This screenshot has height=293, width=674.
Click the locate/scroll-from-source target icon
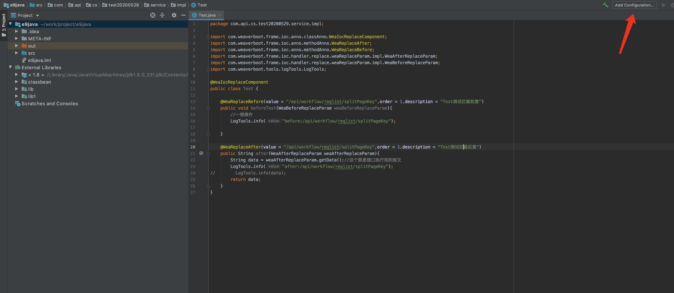[153, 15]
